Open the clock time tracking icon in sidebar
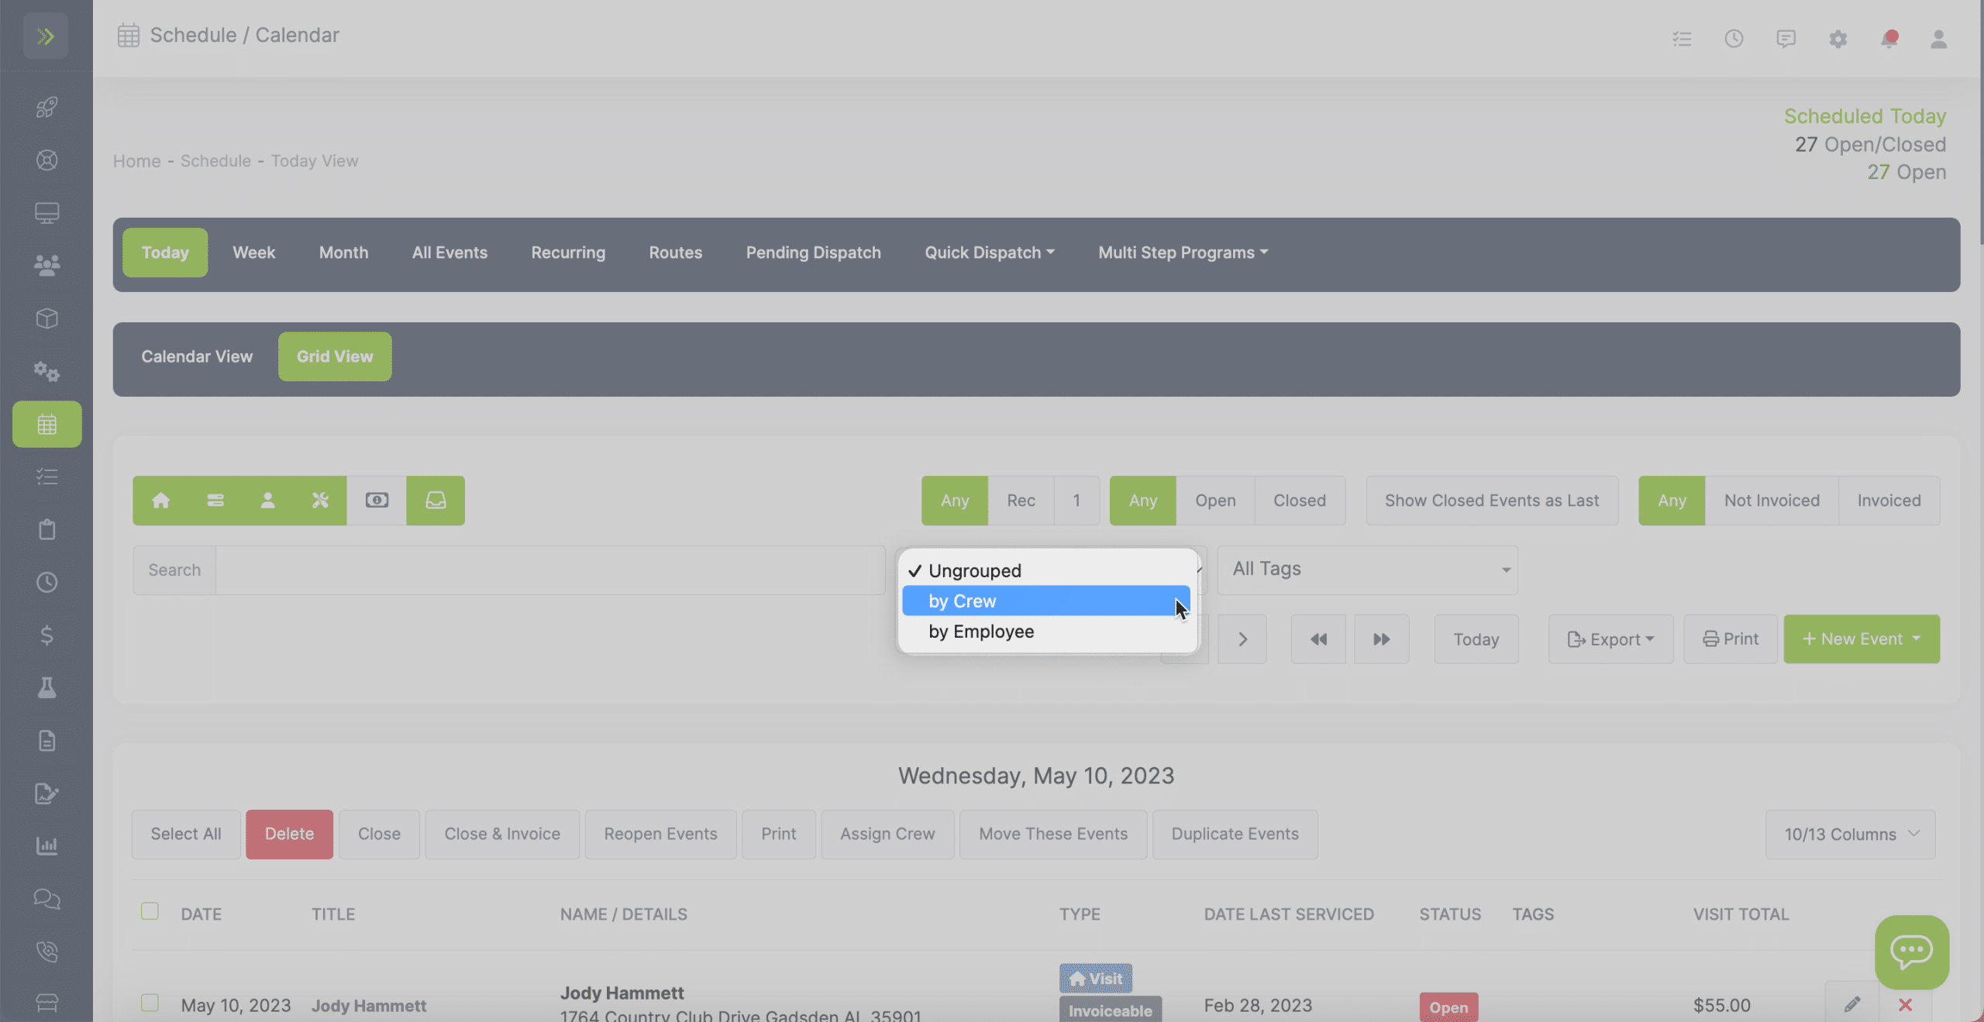The width and height of the screenshot is (1984, 1022). [46, 583]
